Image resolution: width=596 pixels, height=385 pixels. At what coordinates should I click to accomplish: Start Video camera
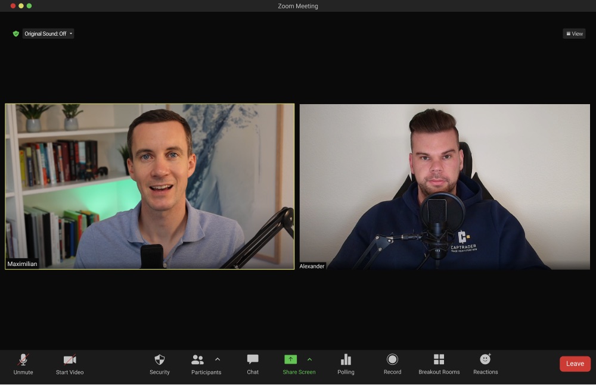point(70,360)
